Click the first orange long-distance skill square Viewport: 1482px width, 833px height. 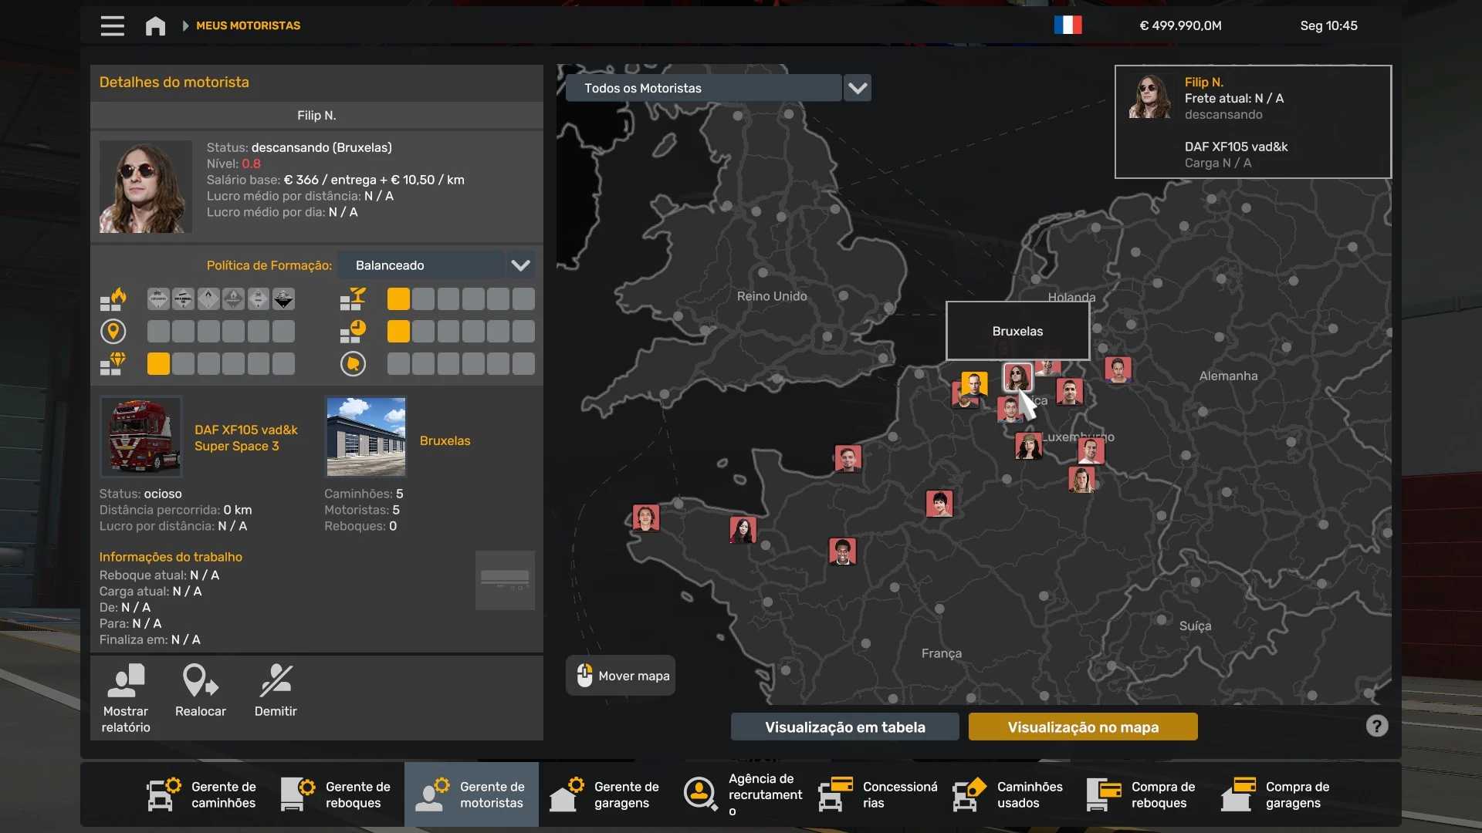point(398,299)
